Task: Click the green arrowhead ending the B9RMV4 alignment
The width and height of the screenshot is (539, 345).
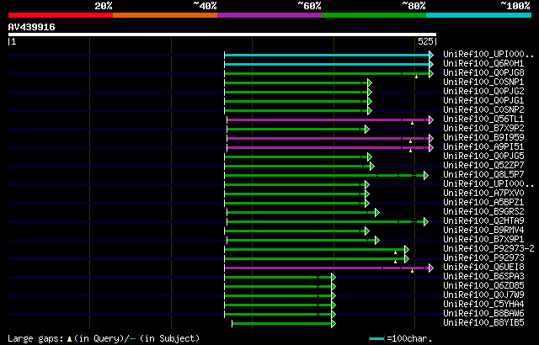Action: tap(367, 231)
